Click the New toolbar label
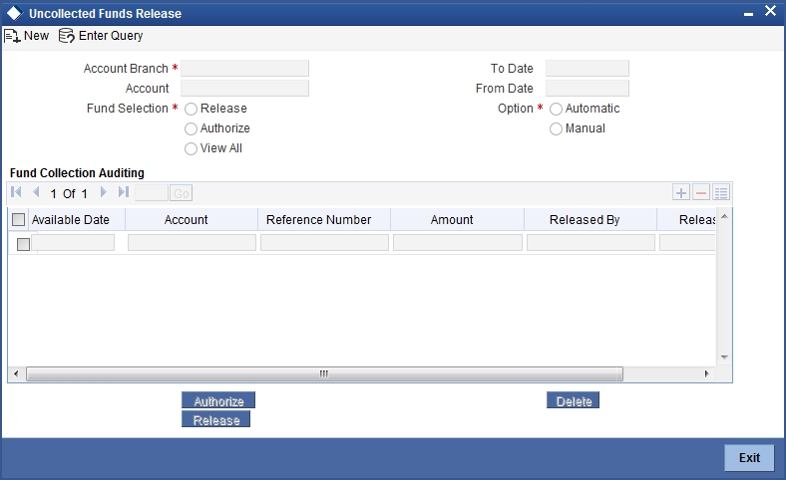 tap(37, 36)
